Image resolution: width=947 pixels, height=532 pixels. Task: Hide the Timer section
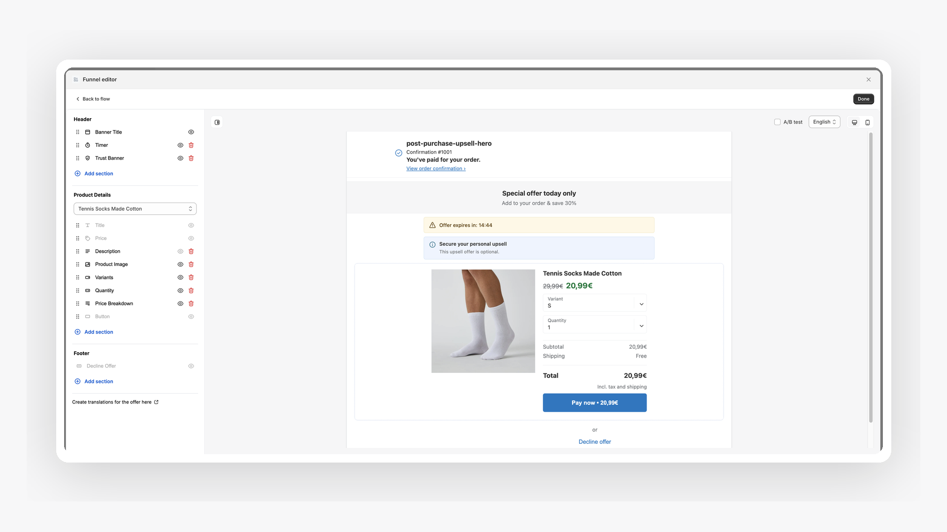(x=181, y=145)
